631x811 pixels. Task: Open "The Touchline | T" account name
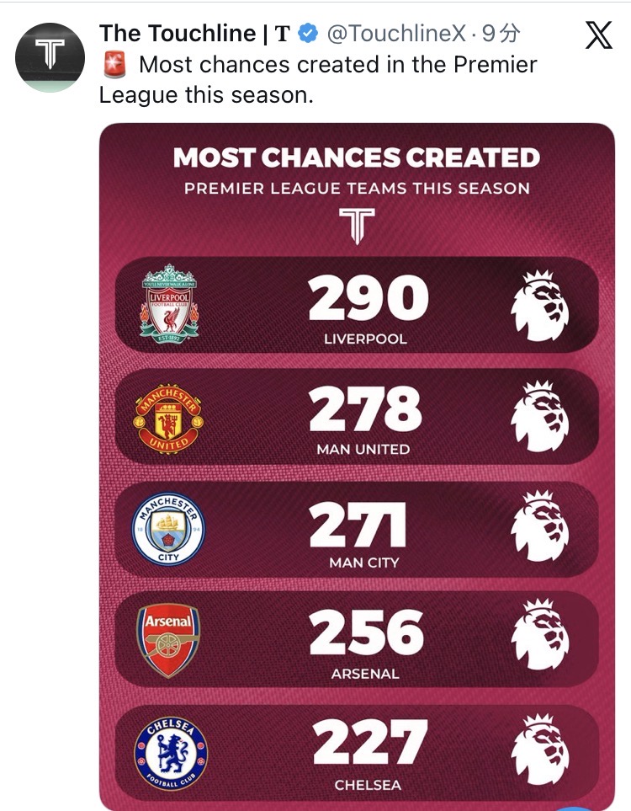pos(194,34)
